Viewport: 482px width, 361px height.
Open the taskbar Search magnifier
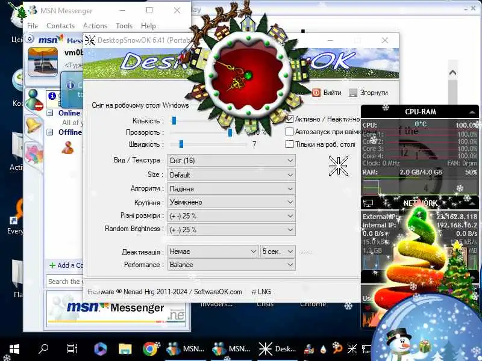pos(43,349)
